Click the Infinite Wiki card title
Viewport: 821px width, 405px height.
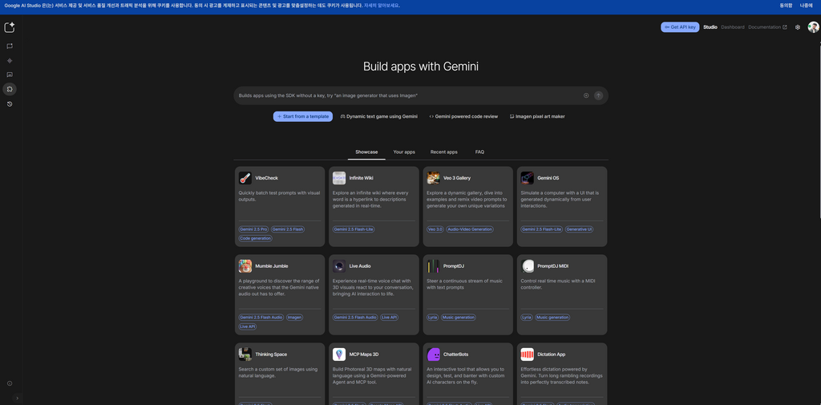362,178
